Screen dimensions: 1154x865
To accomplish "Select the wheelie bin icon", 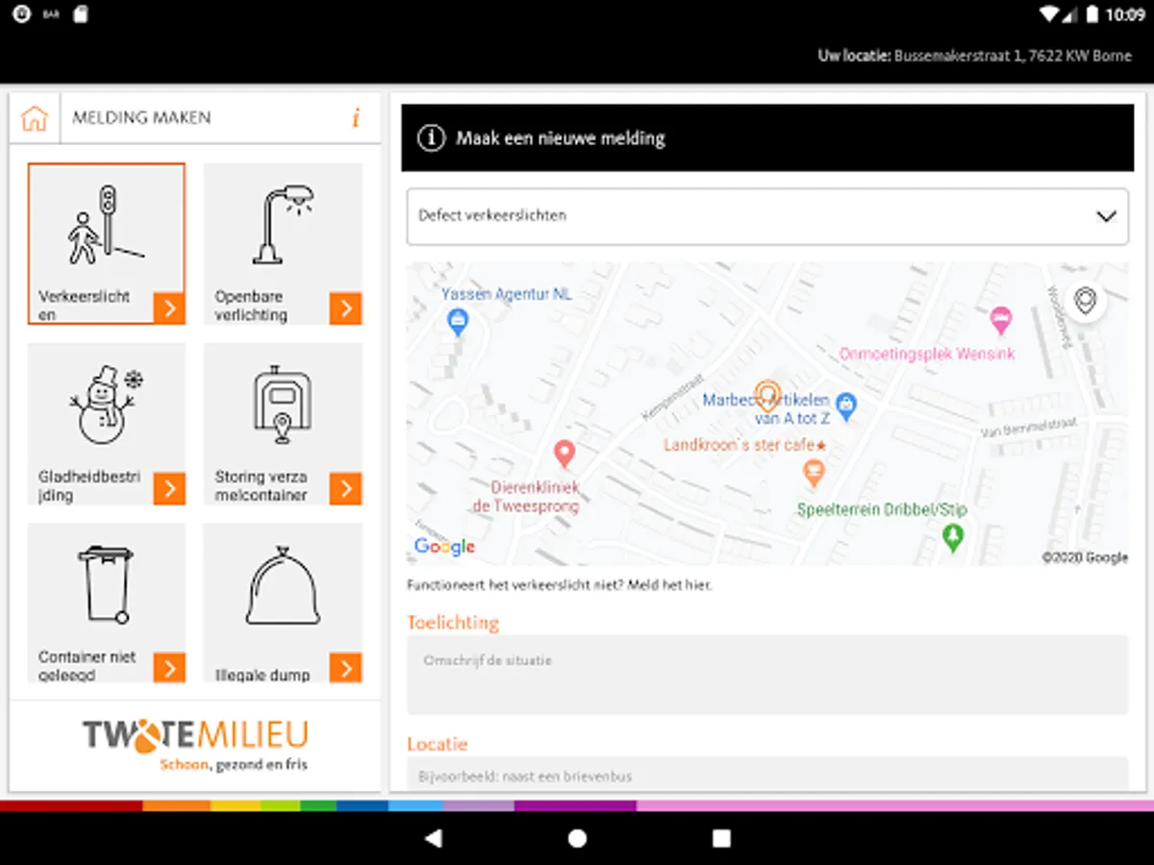I will (x=106, y=584).
